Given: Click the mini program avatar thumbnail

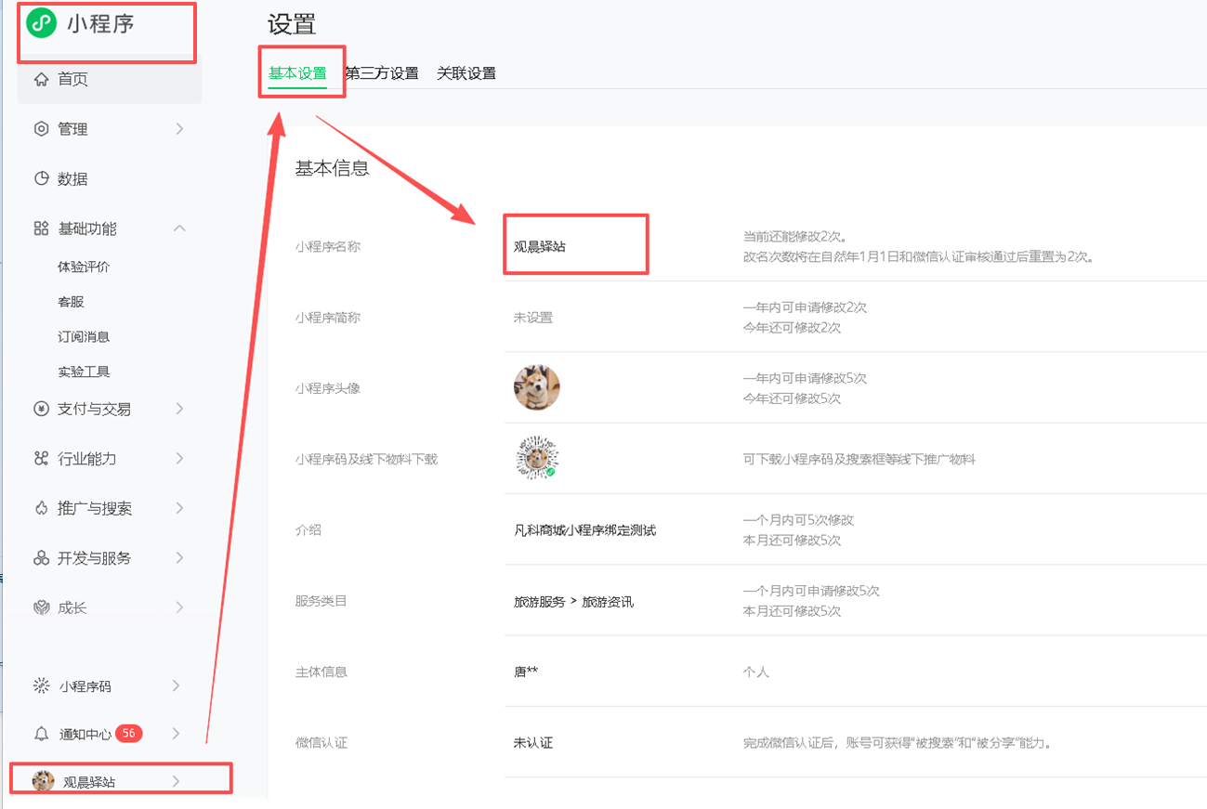Looking at the screenshot, I should [537, 387].
